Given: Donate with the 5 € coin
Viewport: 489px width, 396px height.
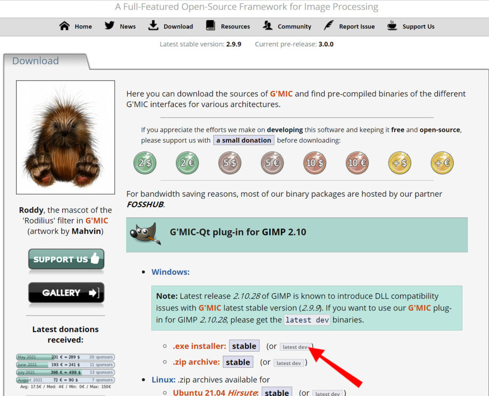Looking at the screenshot, I should click(x=272, y=163).
